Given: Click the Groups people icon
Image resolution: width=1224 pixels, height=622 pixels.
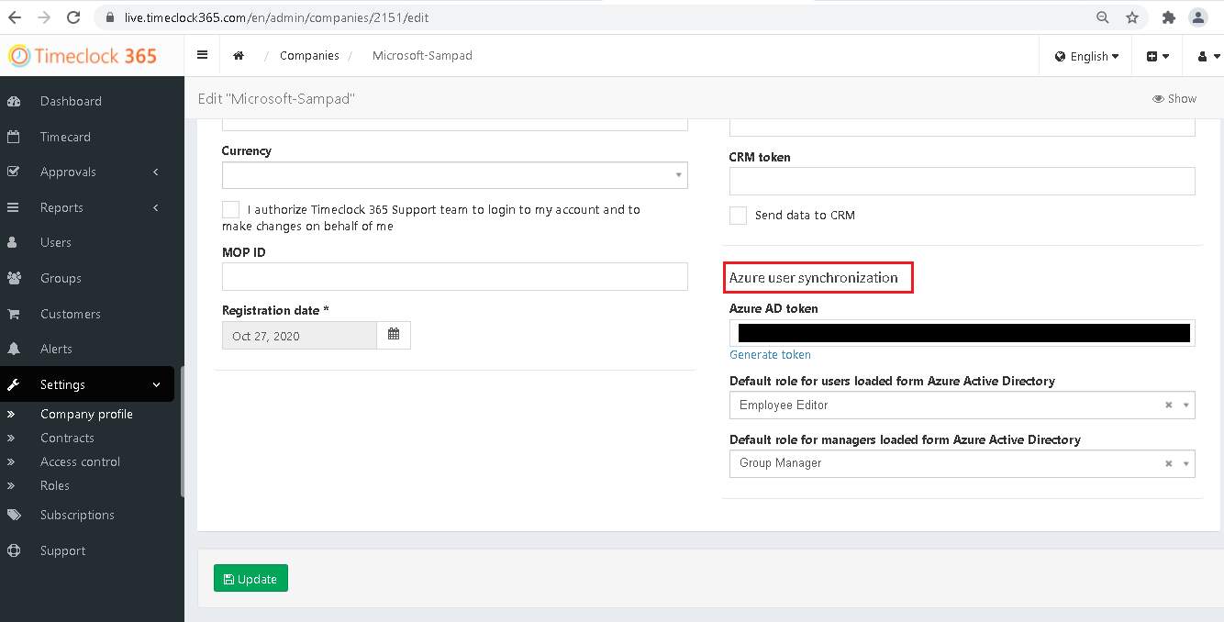Looking at the screenshot, I should (14, 278).
